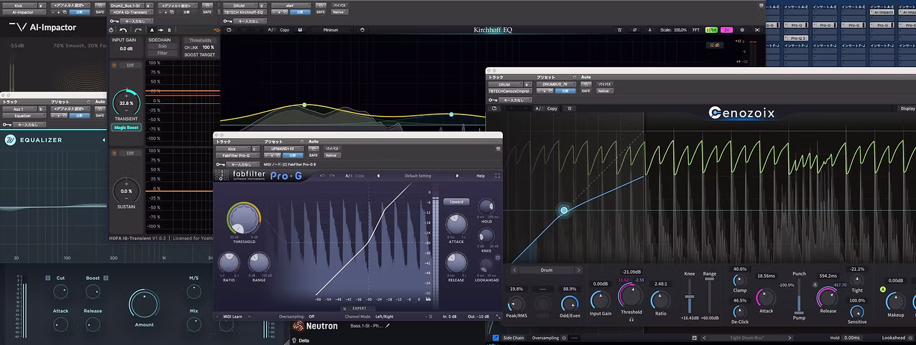Select preset slot A in HOFA IQ-Transient
The height and width of the screenshot is (345, 916).
[x=152, y=30]
